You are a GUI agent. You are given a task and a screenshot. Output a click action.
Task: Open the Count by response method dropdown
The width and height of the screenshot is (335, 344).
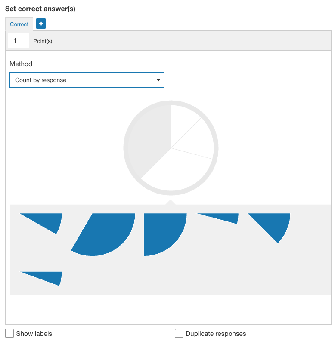click(87, 80)
